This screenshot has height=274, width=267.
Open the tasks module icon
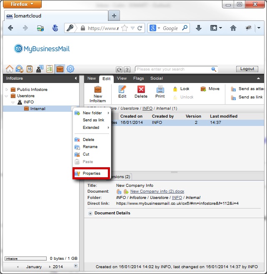tap(50, 69)
